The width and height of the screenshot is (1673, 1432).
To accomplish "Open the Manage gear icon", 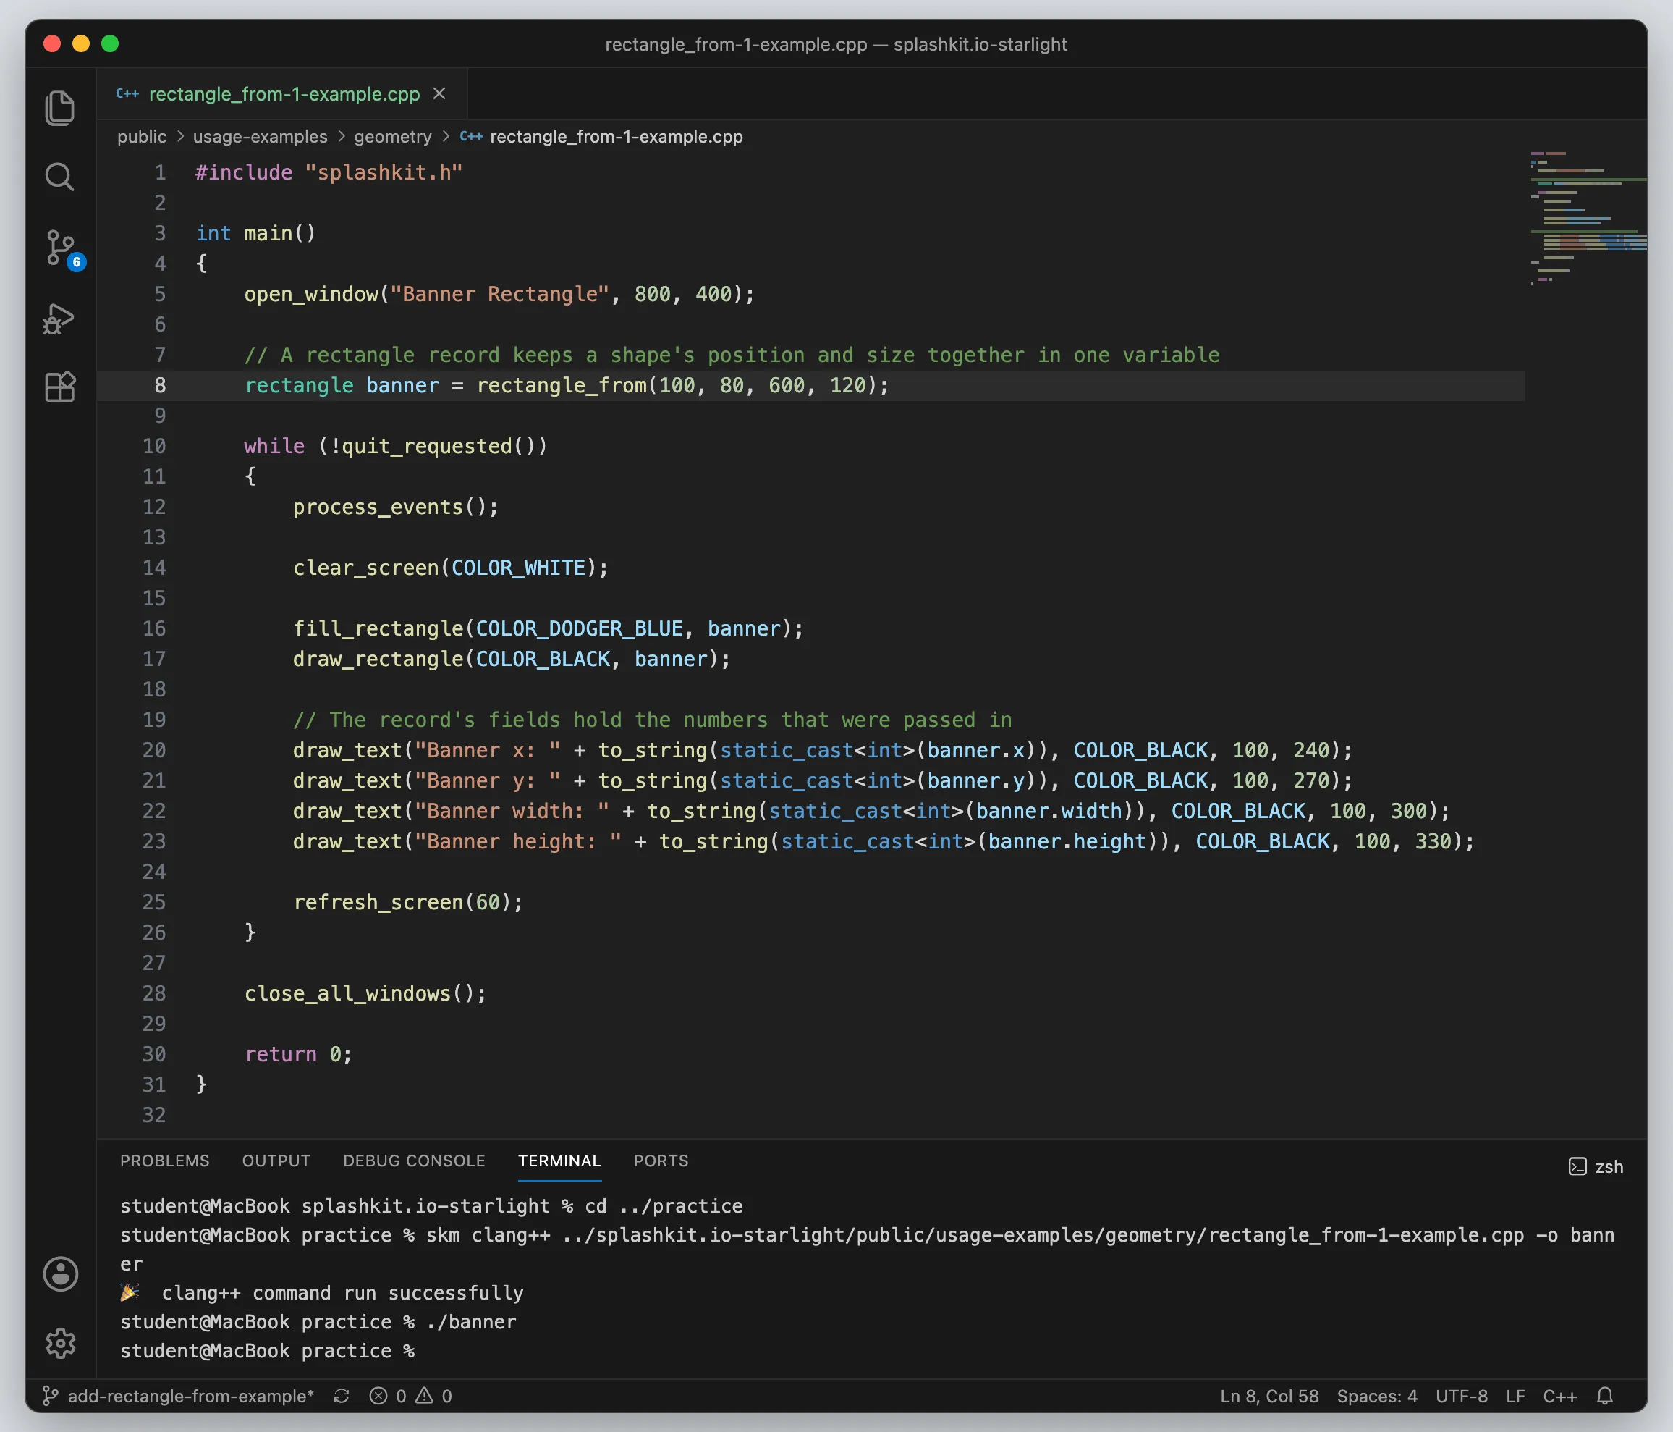I will (61, 1343).
